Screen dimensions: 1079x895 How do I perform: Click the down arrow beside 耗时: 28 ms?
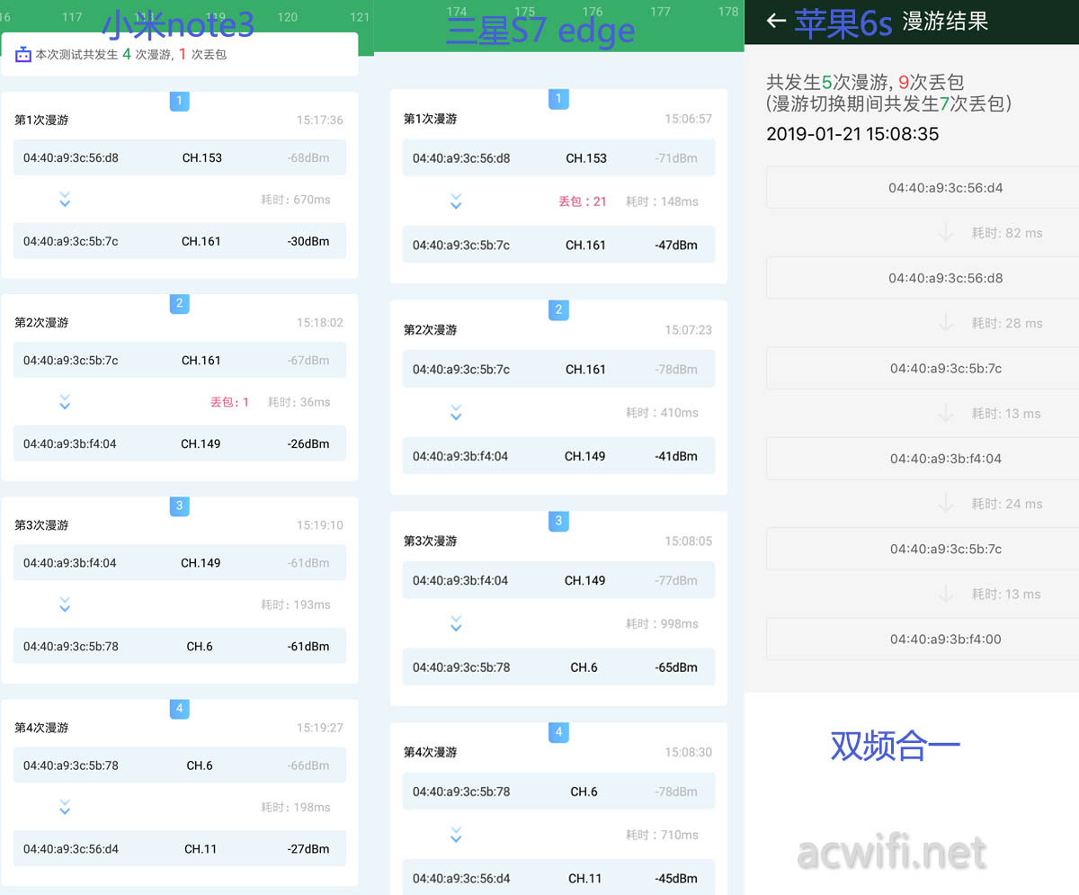pos(945,323)
